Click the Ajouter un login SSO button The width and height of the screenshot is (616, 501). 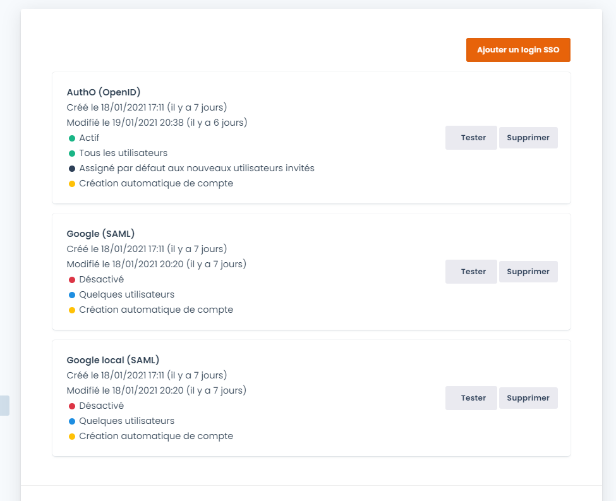[x=518, y=50]
